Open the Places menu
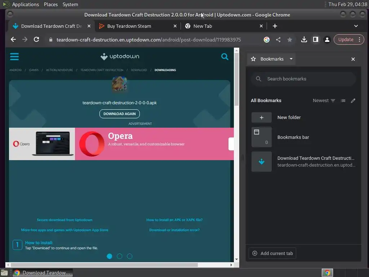 tap(50, 4)
